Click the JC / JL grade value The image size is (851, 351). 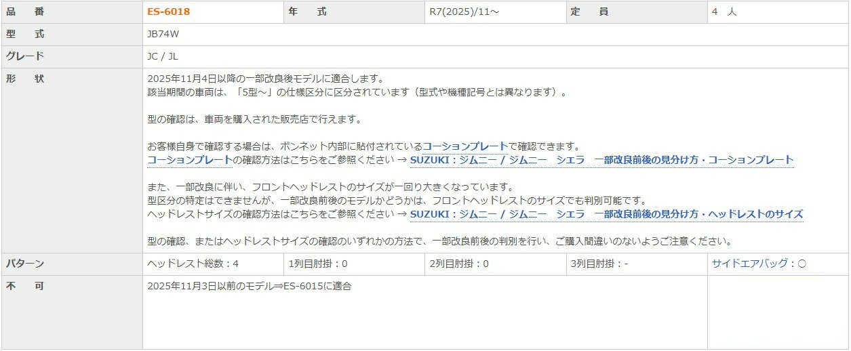[x=163, y=56]
